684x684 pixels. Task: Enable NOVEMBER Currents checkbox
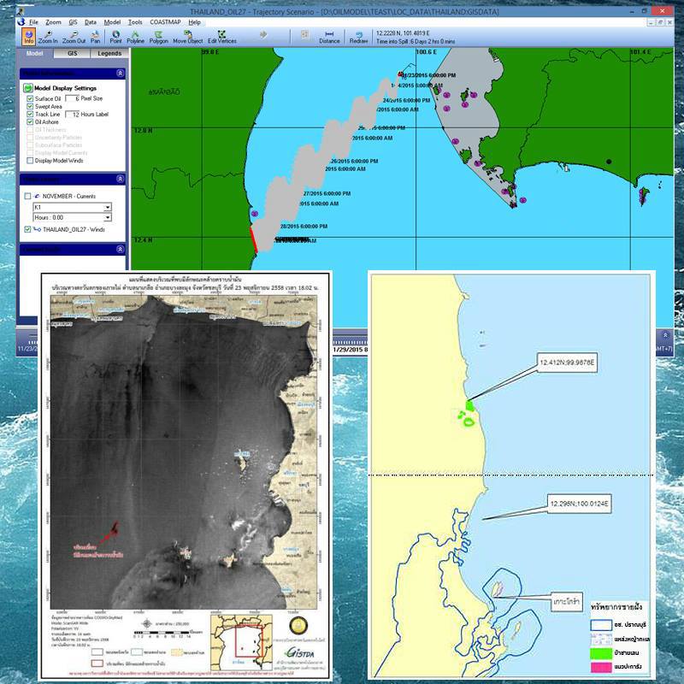tap(28, 197)
